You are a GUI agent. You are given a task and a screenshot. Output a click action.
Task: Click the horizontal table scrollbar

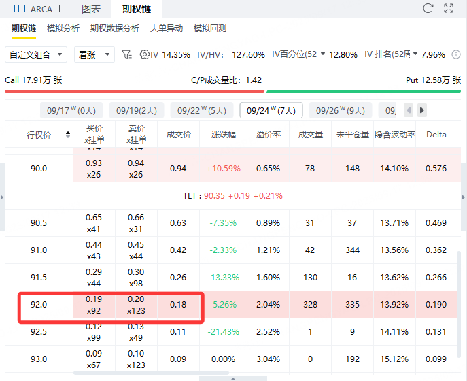(152, 373)
